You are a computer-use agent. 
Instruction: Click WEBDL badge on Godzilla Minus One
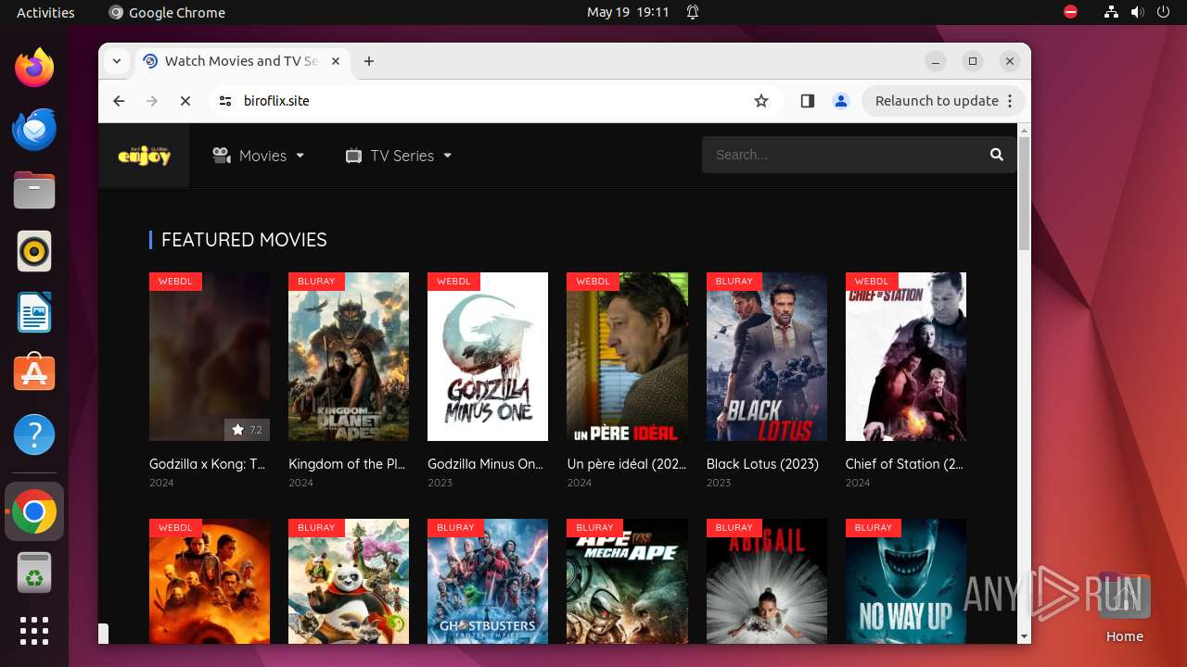coord(453,281)
